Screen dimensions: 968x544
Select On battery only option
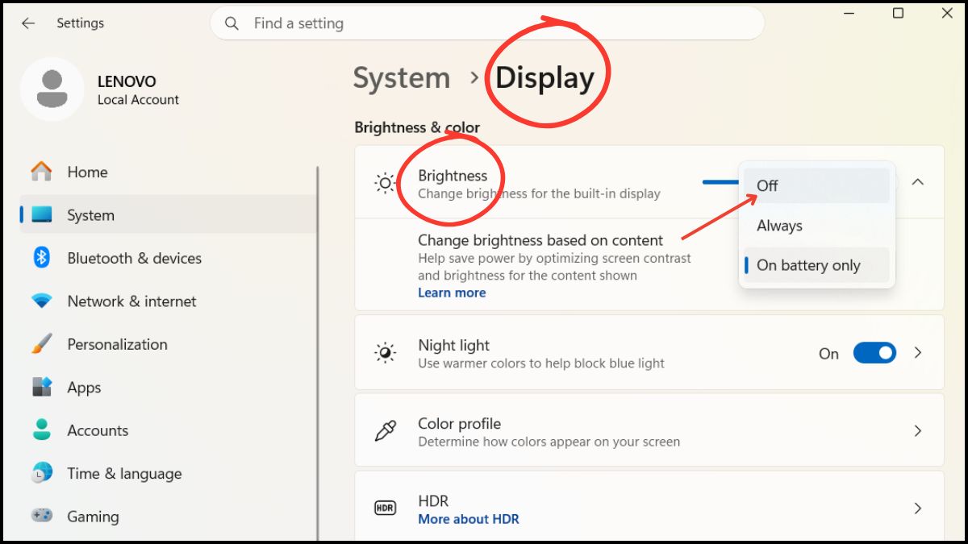(x=816, y=265)
